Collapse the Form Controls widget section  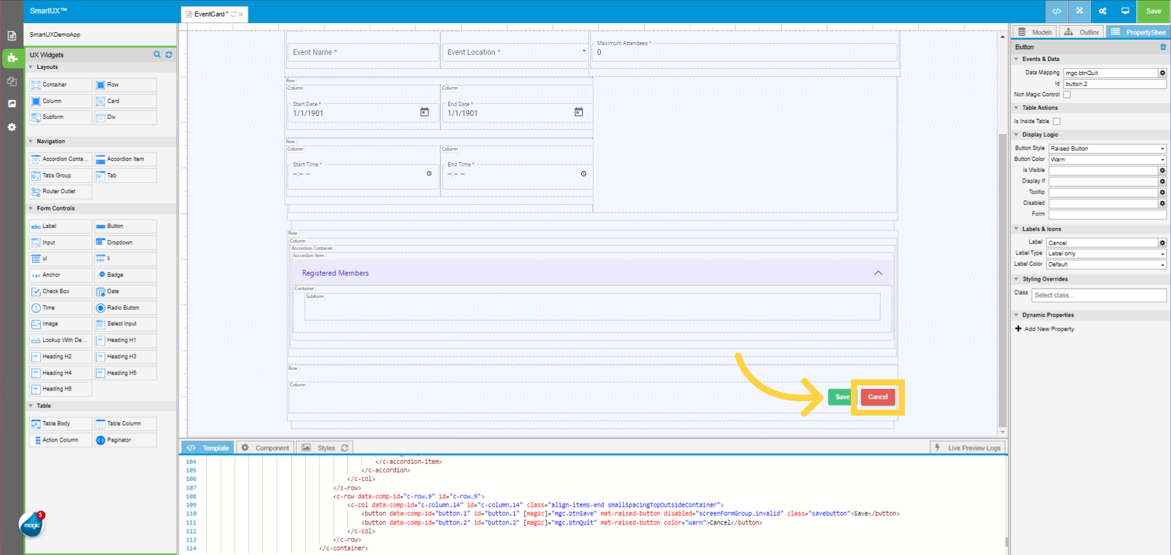(31, 209)
